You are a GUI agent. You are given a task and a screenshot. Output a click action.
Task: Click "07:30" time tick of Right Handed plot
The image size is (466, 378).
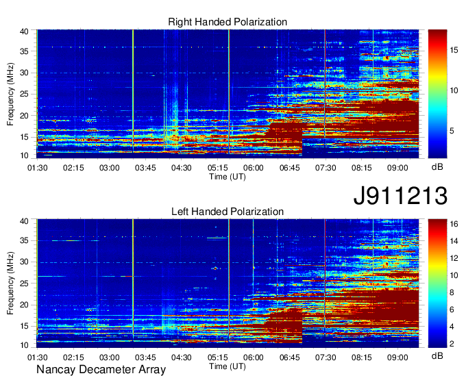point(326,168)
